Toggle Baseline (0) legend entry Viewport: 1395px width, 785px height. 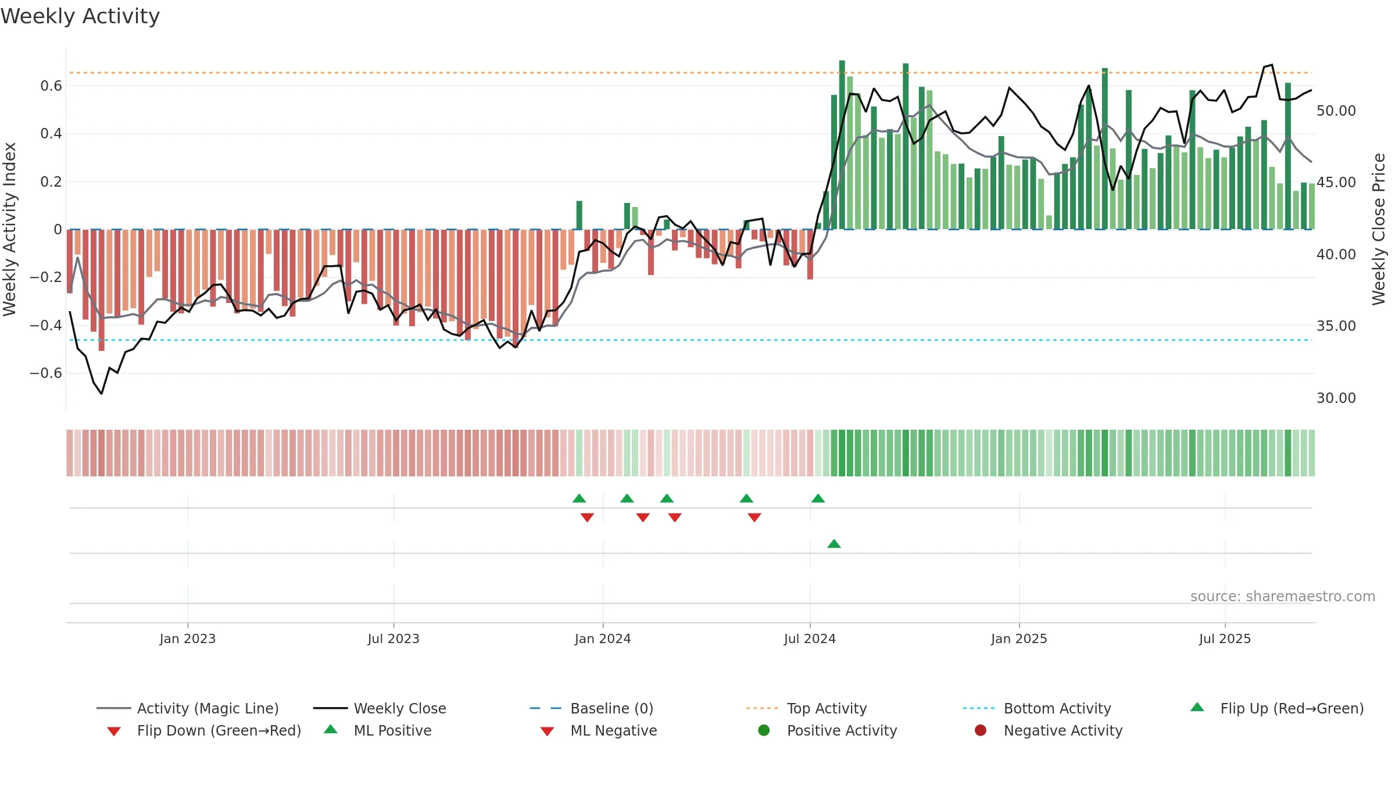coord(592,708)
